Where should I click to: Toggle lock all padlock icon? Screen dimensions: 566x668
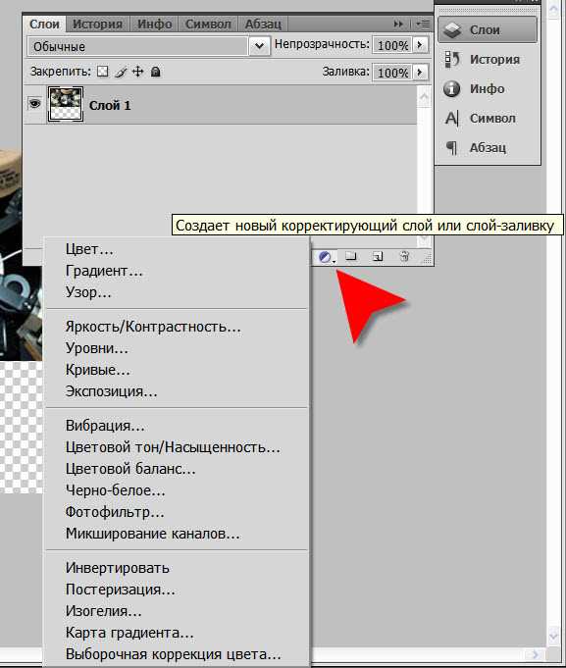tap(155, 72)
